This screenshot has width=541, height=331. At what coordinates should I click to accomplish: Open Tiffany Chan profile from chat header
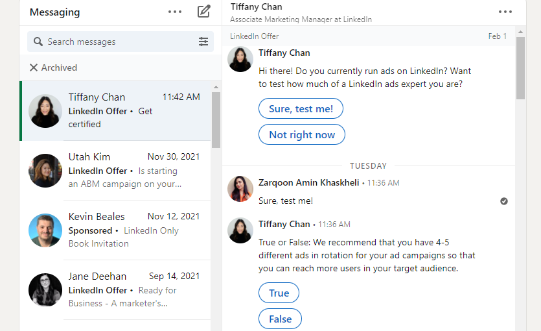coord(257,7)
